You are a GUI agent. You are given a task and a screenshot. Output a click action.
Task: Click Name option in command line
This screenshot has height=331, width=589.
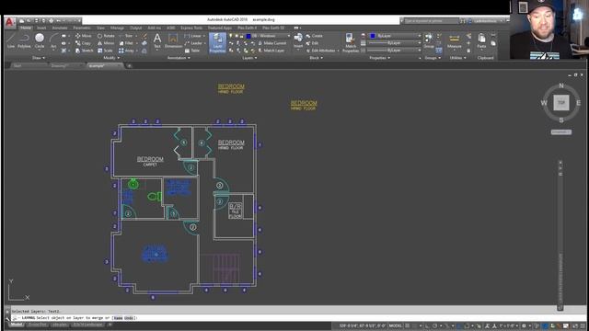(118, 318)
